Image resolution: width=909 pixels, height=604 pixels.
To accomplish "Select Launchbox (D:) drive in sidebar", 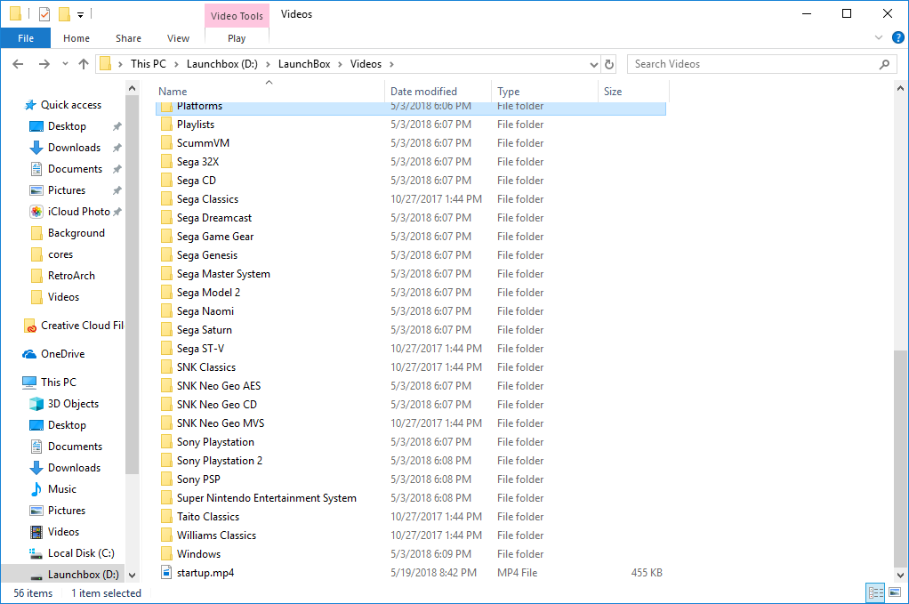I will pos(84,575).
